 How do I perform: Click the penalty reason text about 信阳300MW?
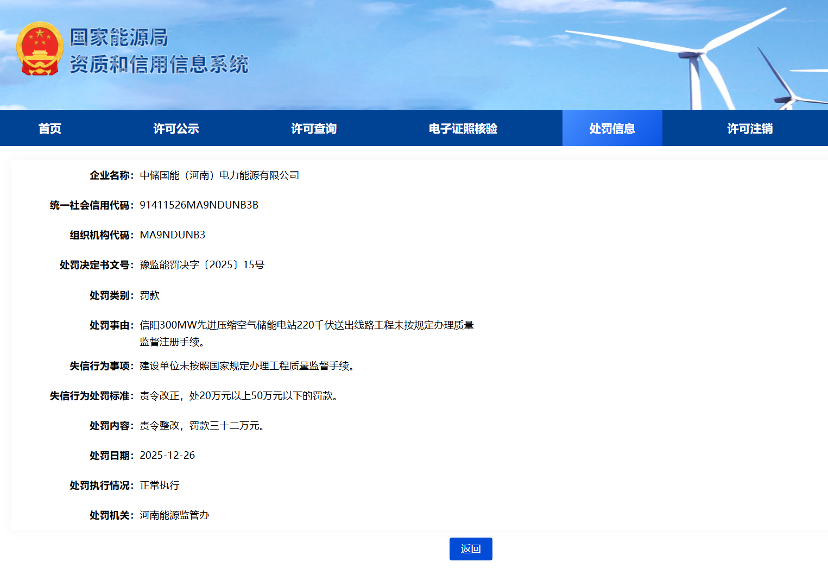pyautogui.click(x=306, y=325)
